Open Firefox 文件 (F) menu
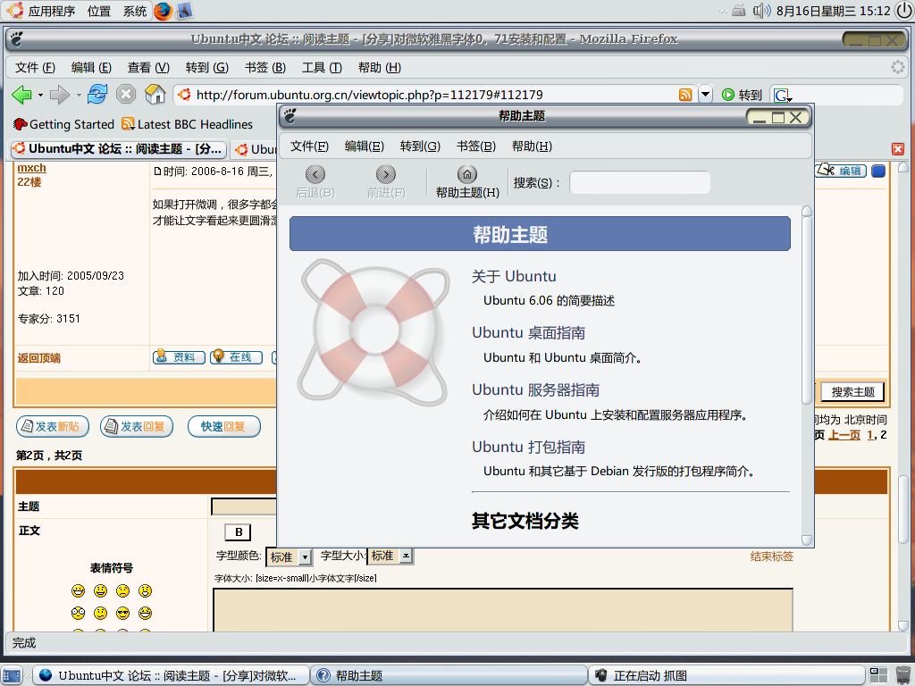 (35, 68)
